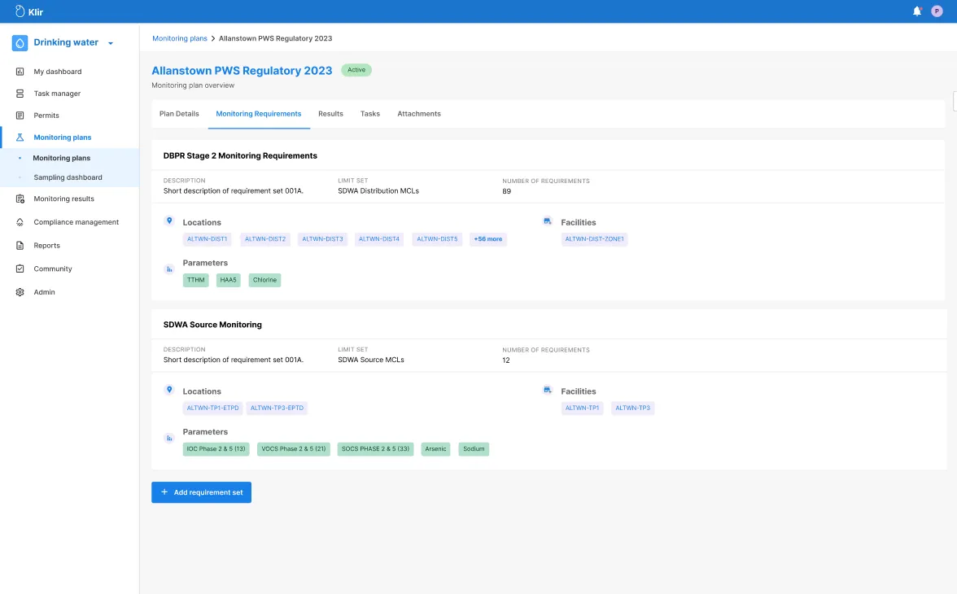Open Community in the sidebar
The height and width of the screenshot is (594, 957).
pyautogui.click(x=53, y=269)
